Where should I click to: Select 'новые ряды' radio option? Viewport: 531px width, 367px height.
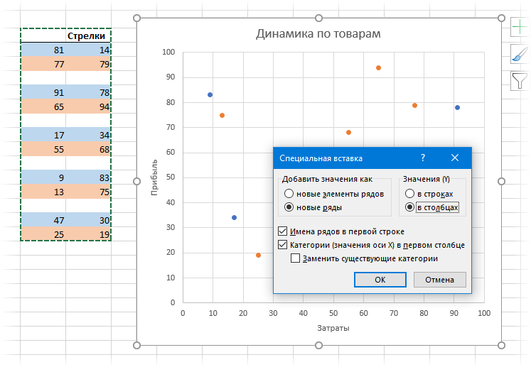coord(313,207)
